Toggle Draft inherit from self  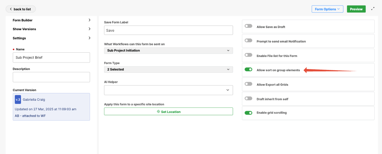coord(248,99)
